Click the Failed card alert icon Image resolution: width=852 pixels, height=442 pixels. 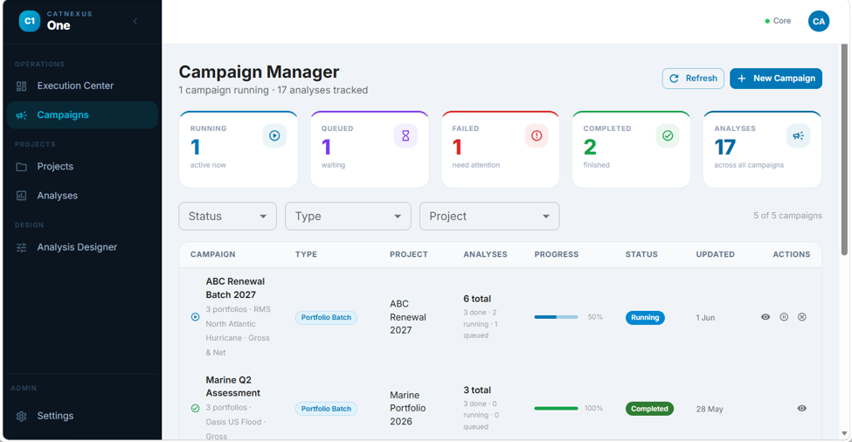point(537,135)
